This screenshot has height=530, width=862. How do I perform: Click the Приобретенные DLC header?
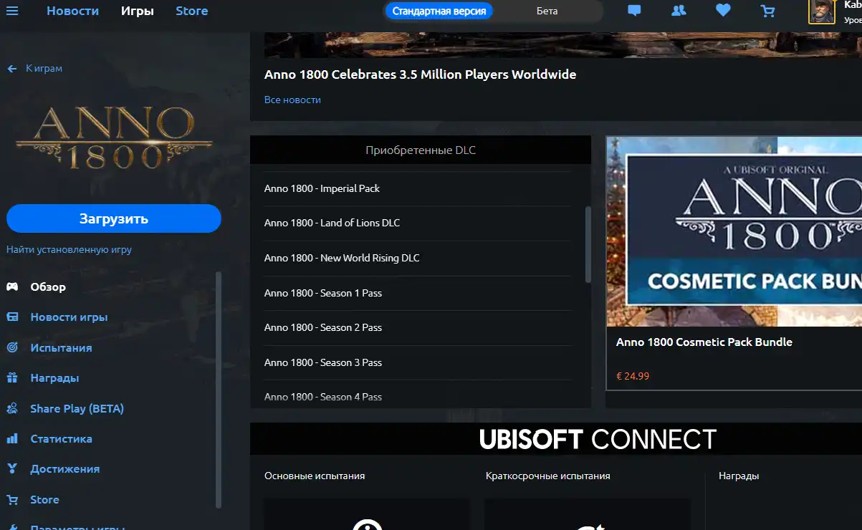(x=421, y=150)
